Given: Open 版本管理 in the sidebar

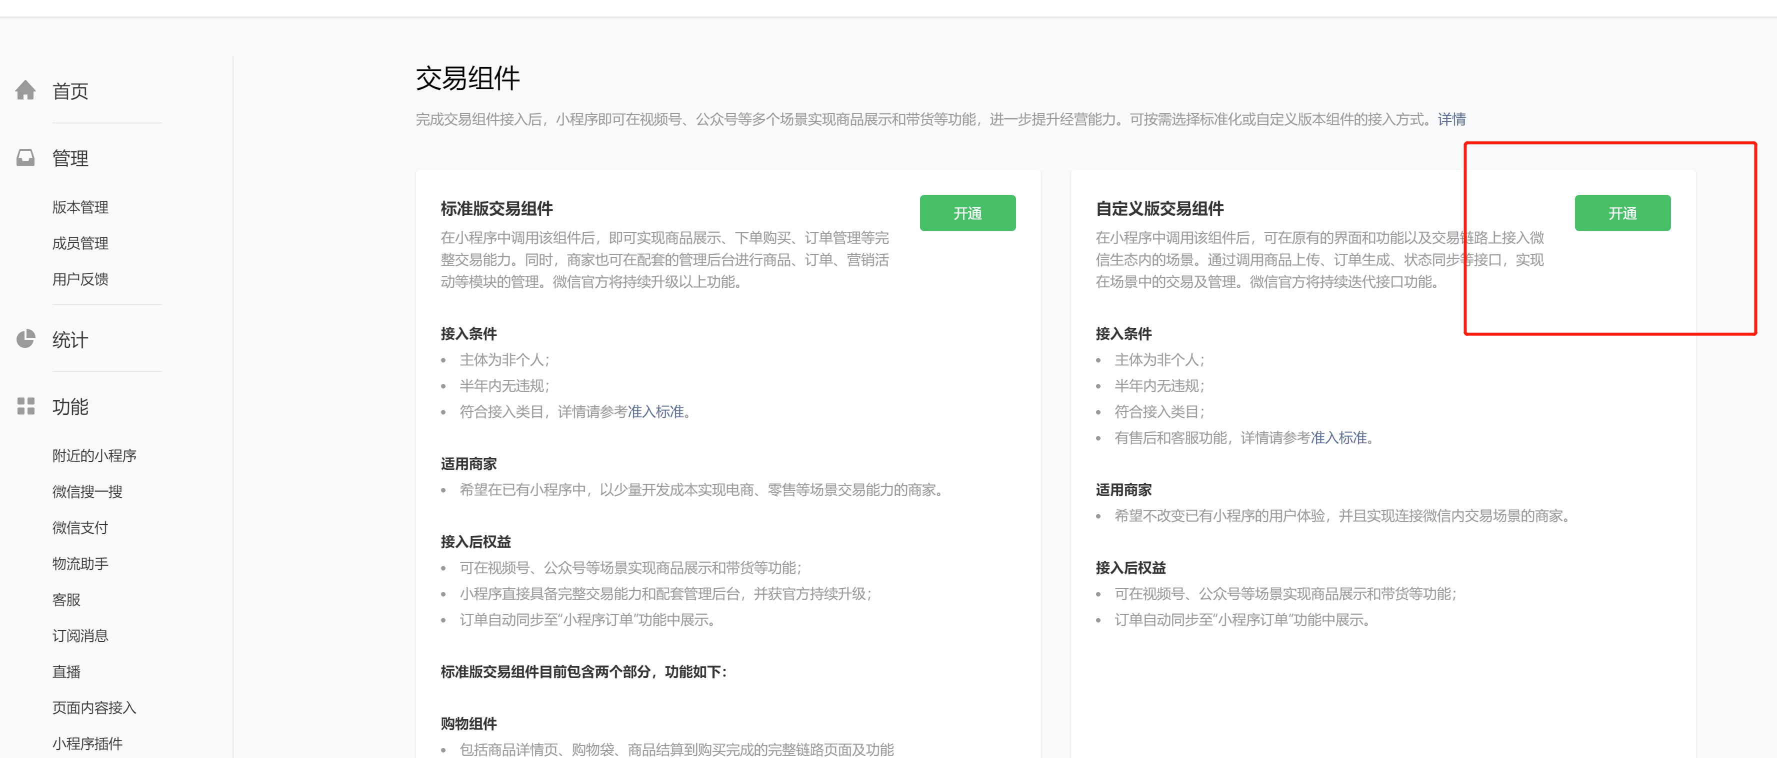Looking at the screenshot, I should pos(80,207).
